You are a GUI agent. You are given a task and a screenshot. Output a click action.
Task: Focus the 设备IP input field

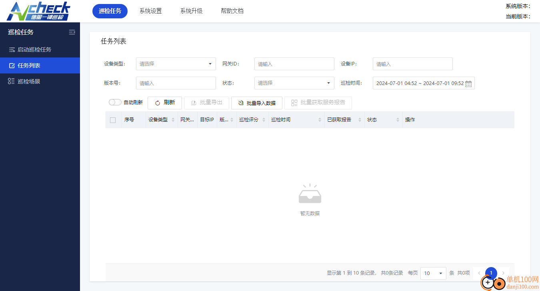tap(413, 64)
